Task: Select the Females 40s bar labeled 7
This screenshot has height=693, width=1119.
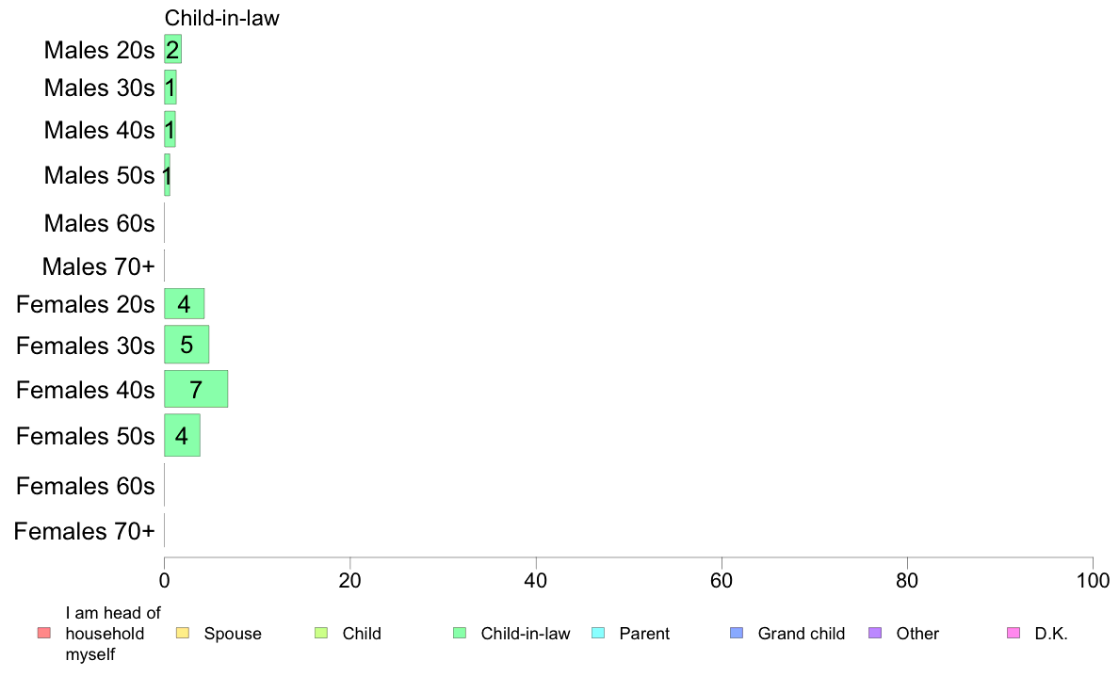Action: tap(196, 389)
